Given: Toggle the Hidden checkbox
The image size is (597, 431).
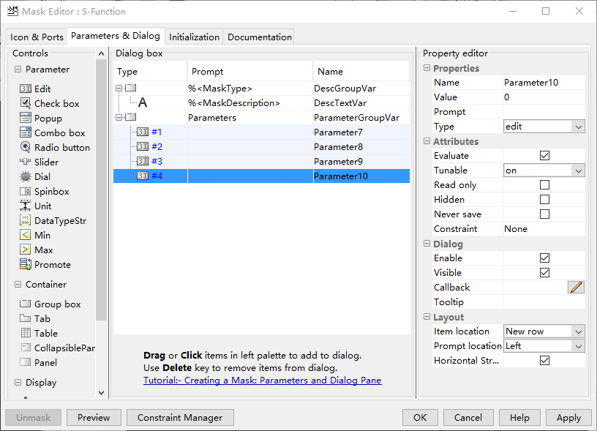Looking at the screenshot, I should tap(544, 200).
